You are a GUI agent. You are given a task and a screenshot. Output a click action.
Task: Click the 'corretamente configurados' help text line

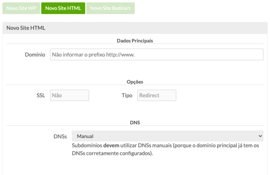pos(113,153)
